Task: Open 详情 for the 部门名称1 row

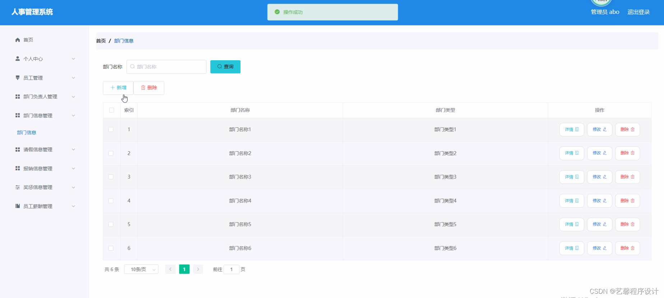Action: click(572, 129)
